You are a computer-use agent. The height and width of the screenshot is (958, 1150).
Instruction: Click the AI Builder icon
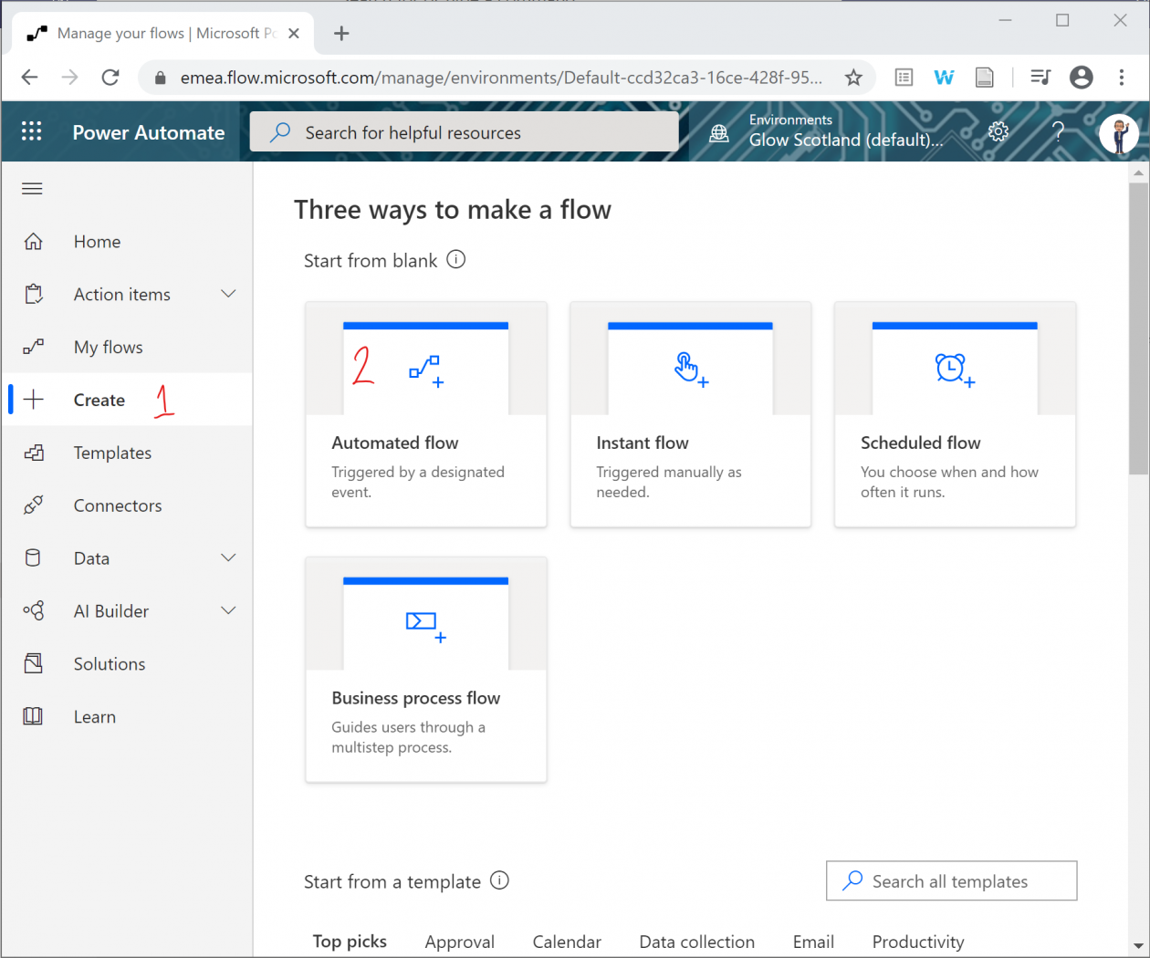tap(34, 611)
